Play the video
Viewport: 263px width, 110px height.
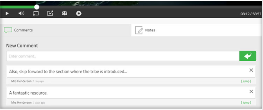[7, 13]
